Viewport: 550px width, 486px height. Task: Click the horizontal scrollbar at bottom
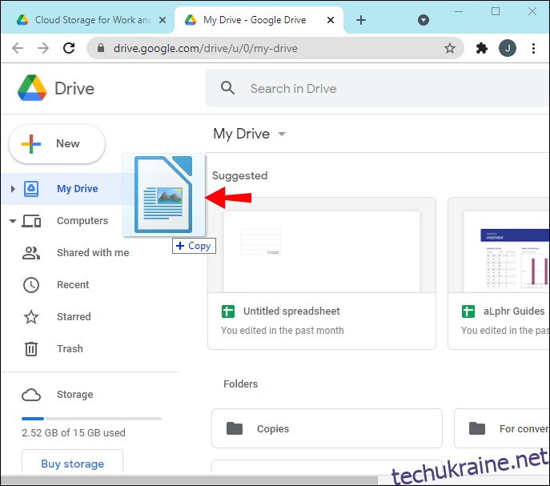tap(190, 480)
